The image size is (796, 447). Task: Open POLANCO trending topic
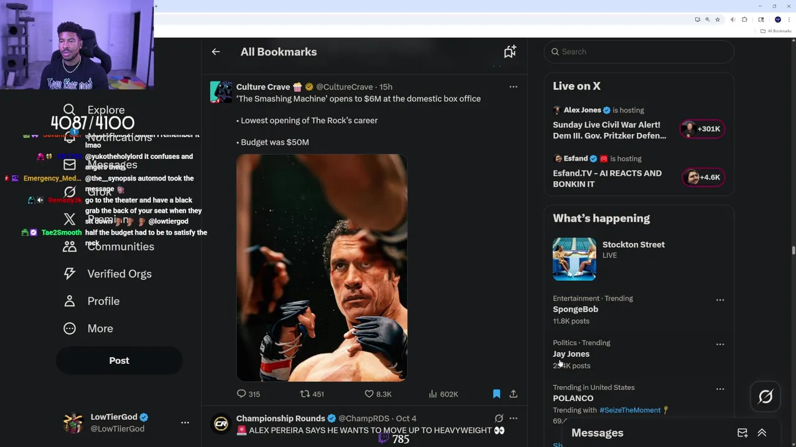[x=573, y=398]
